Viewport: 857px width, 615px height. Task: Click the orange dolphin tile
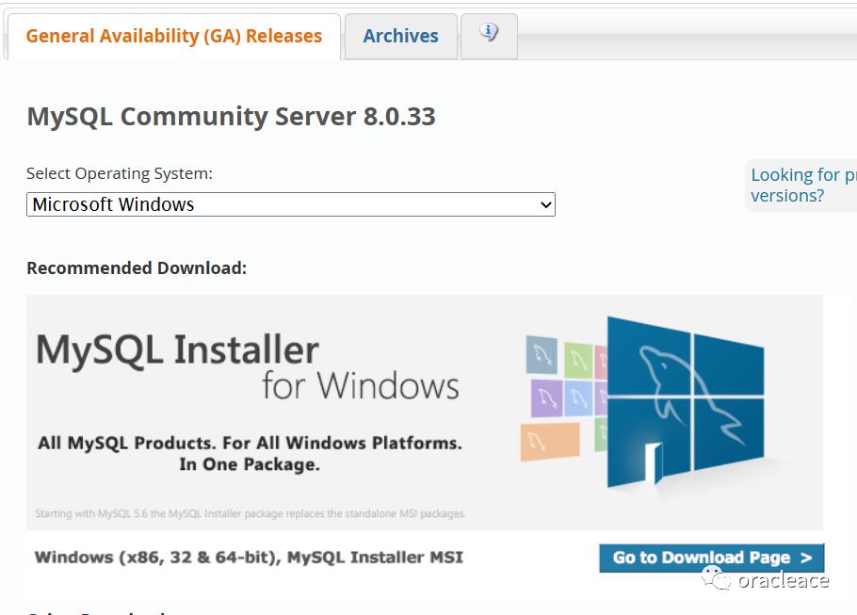click(x=549, y=440)
